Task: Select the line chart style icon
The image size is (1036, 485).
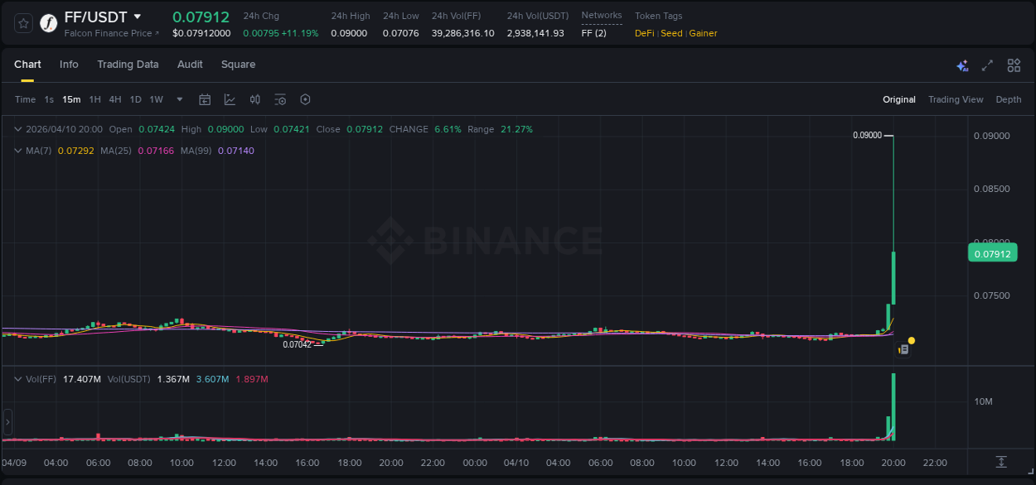Action: click(x=230, y=99)
